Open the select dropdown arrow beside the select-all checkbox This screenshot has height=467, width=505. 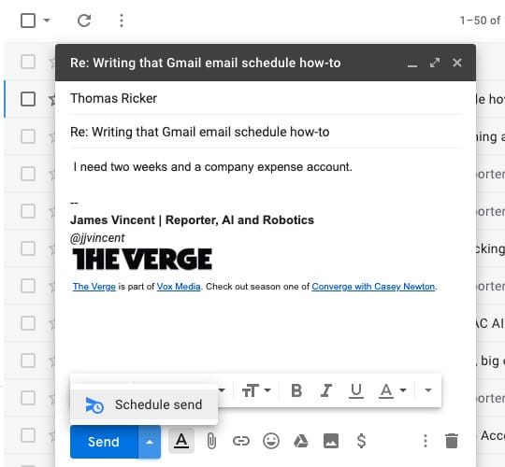[47, 21]
